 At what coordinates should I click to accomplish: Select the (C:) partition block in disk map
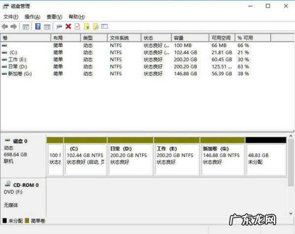(x=86, y=157)
